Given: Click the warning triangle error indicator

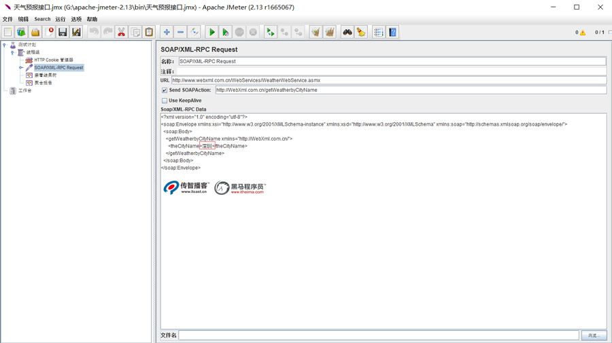Looking at the screenshot, I should click(x=583, y=33).
